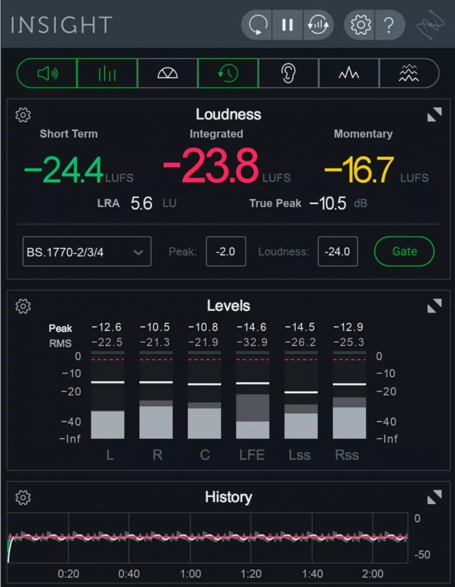Click the R channel peak value -10.5

pyautogui.click(x=155, y=327)
